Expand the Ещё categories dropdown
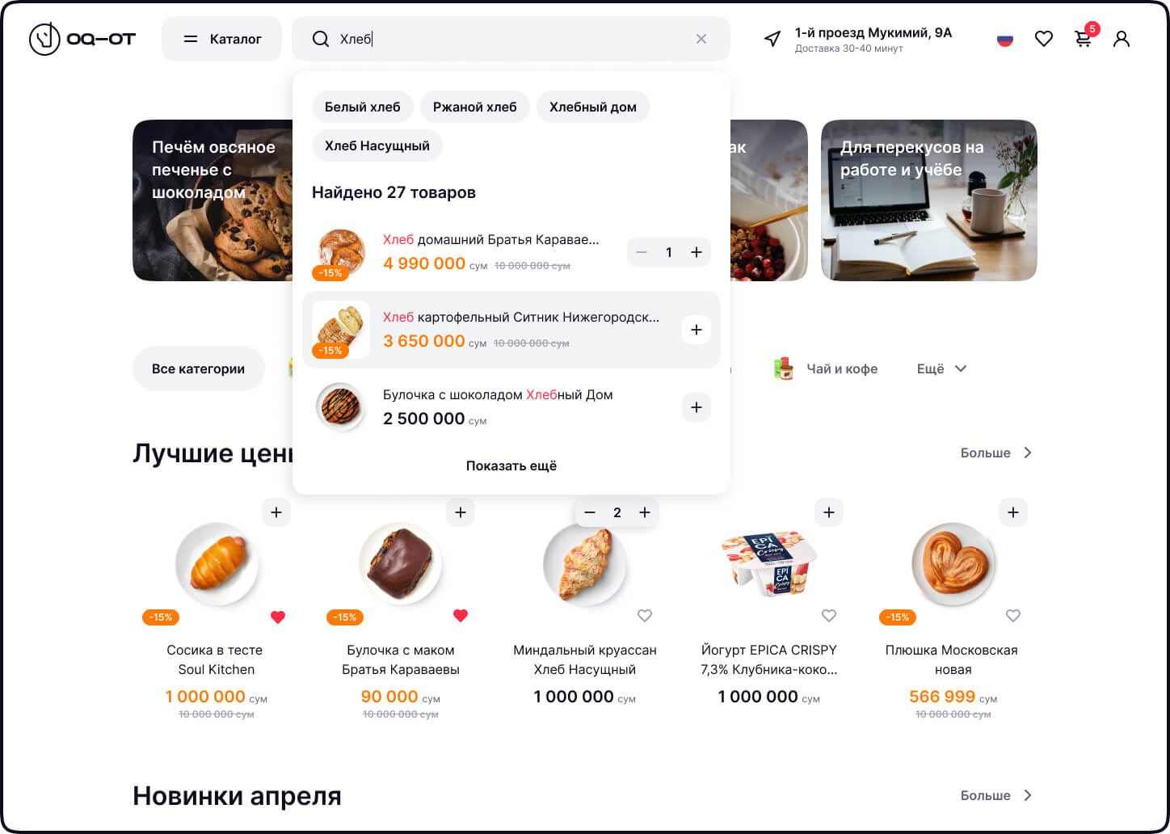This screenshot has width=1170, height=834. 941,369
